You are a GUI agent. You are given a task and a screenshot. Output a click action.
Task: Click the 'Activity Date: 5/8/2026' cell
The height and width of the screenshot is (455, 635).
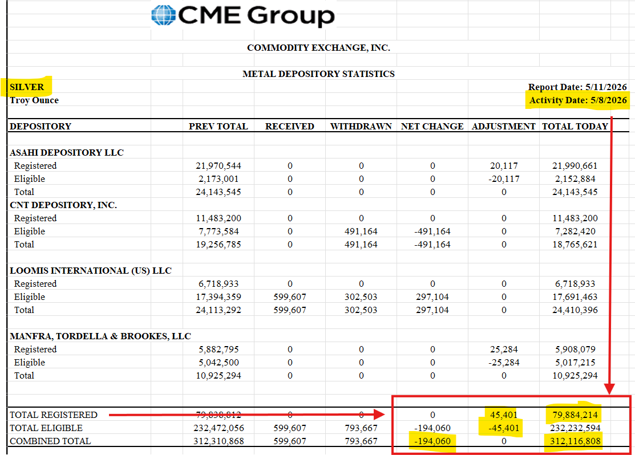[578, 100]
